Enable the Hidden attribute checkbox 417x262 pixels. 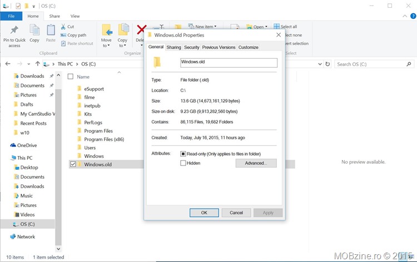click(183, 163)
